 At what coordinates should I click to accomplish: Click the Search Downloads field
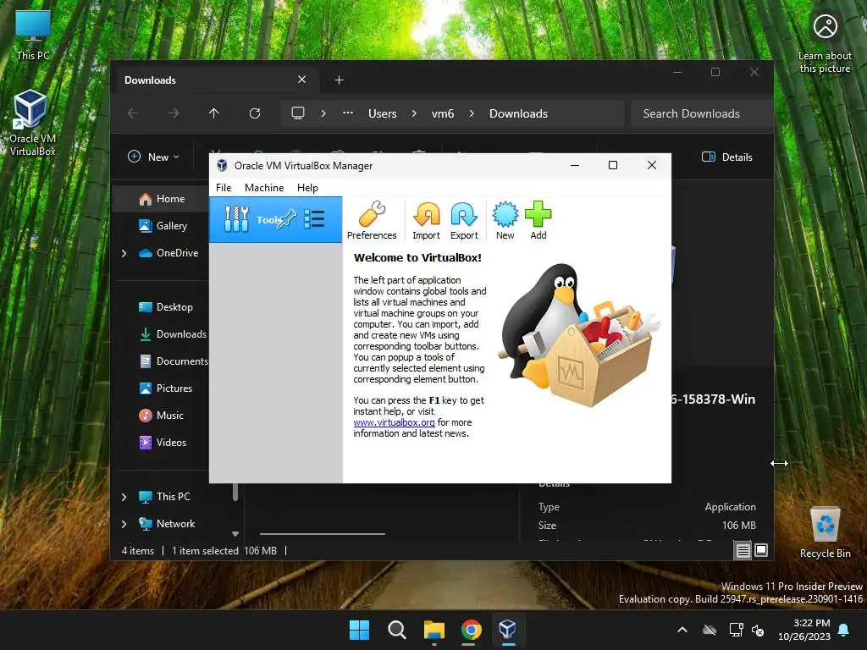pos(702,113)
